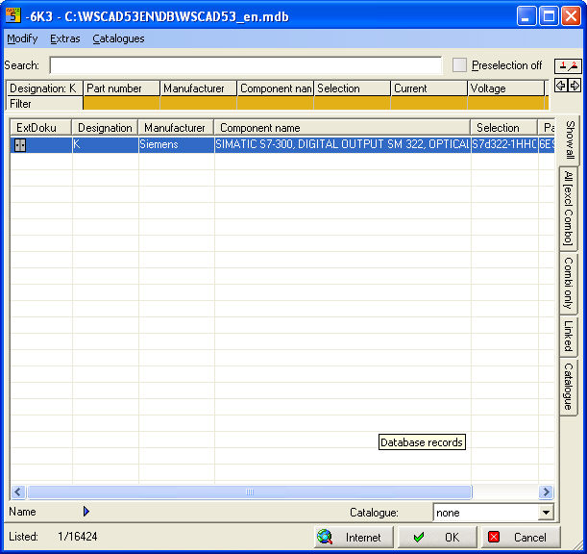Viewport: 587px width, 554px height.
Task: Click the right arrow column shift icon
Action: click(x=575, y=86)
